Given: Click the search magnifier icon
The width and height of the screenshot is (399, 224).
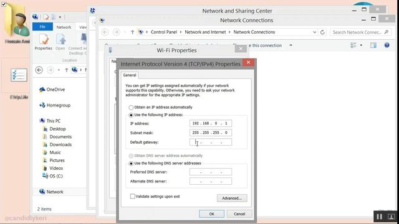Looking at the screenshot, I should coord(387,32).
